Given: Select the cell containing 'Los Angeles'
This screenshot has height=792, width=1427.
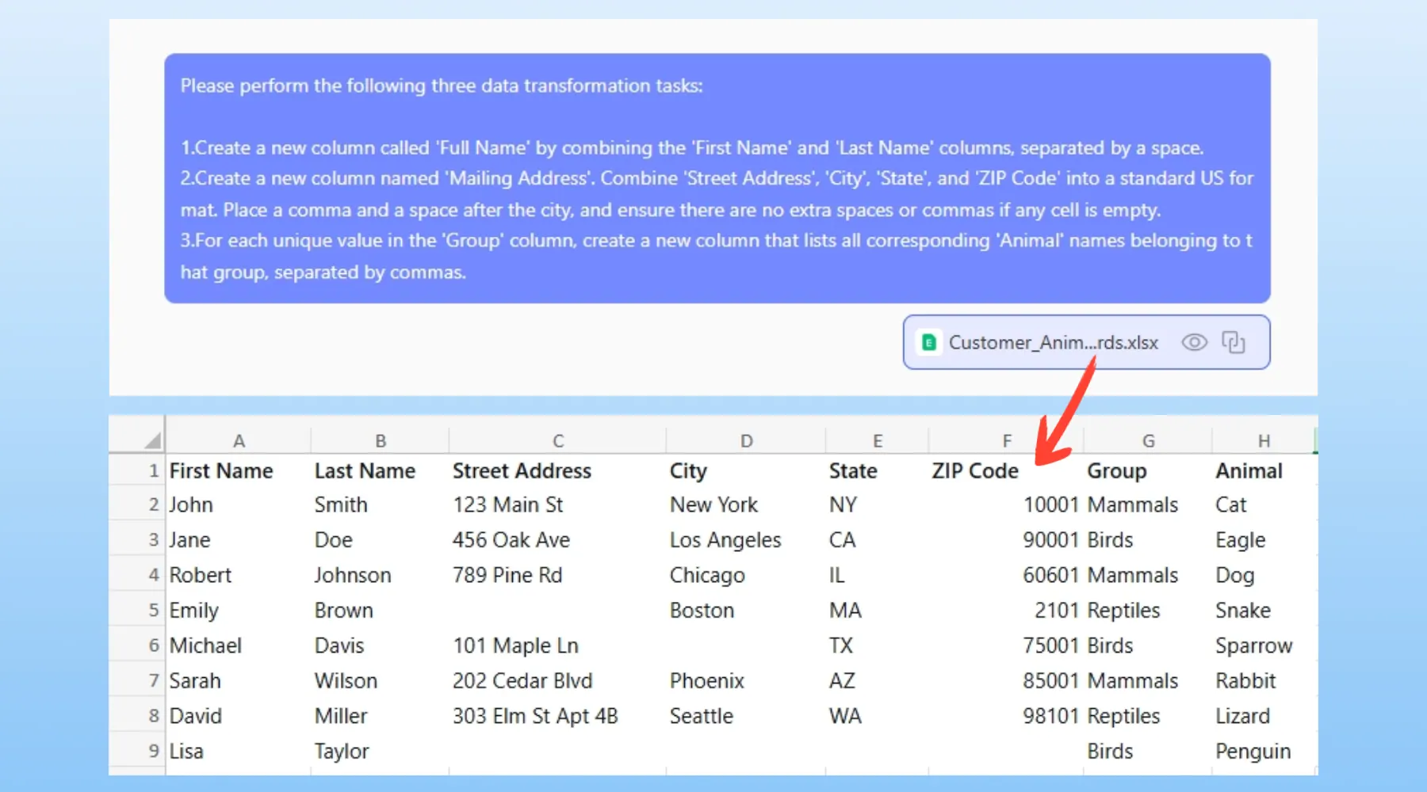Looking at the screenshot, I should point(725,540).
